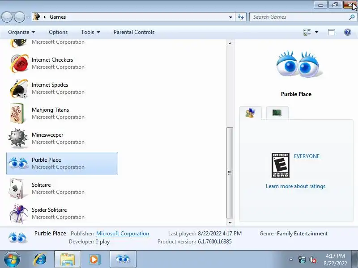Open the Organize menu
The width and height of the screenshot is (358, 268).
pyautogui.click(x=21, y=32)
